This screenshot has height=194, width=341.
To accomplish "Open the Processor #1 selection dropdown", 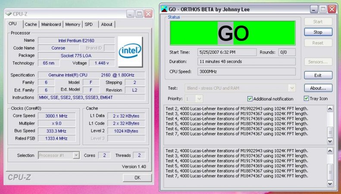I will pyautogui.click(x=76, y=156).
